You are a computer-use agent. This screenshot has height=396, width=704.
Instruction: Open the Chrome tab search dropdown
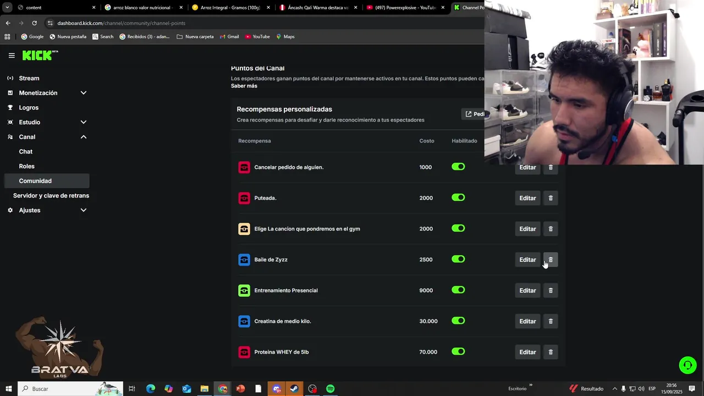7,8
